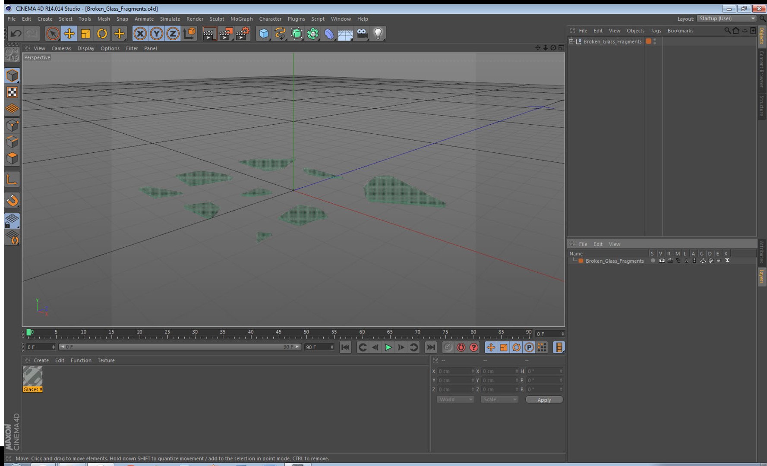Switch to Polygons mode
767x466 pixels.
[x=12, y=158]
